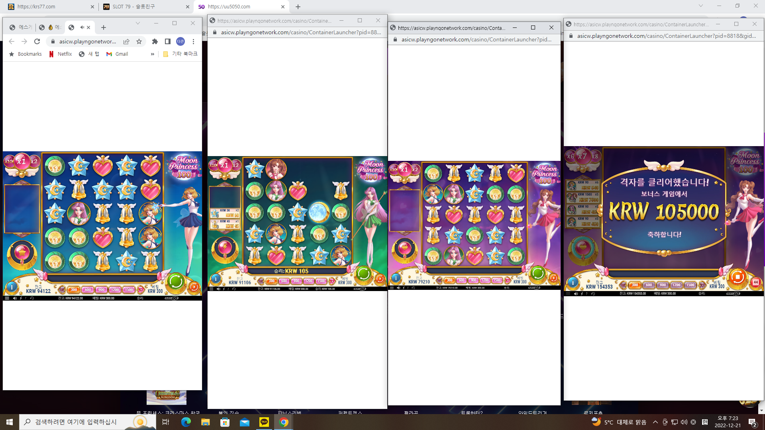Open info button in first game window
765x430 pixels.
click(x=12, y=286)
